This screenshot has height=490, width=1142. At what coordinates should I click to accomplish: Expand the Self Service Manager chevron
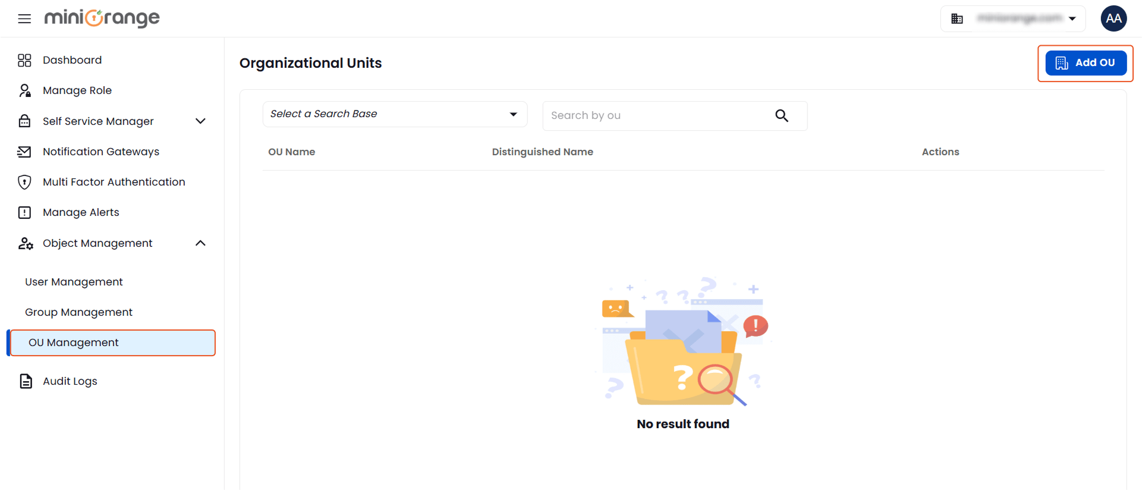point(200,121)
